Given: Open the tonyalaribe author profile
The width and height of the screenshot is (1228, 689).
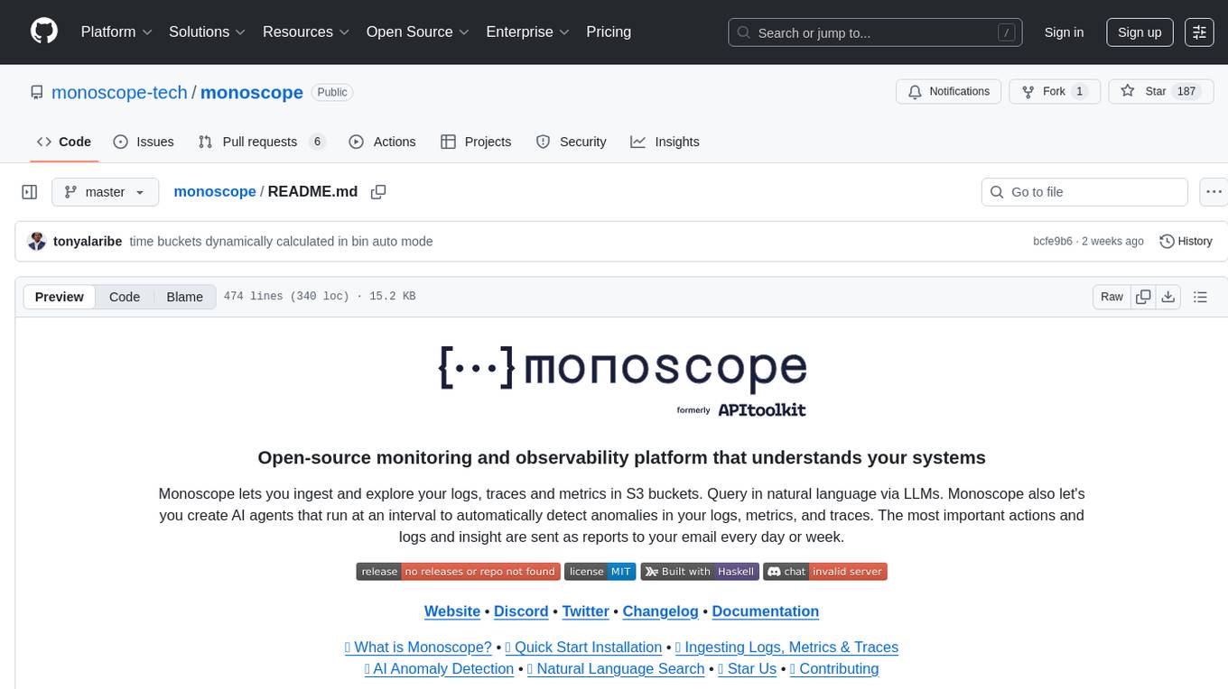Looking at the screenshot, I should pos(88,241).
